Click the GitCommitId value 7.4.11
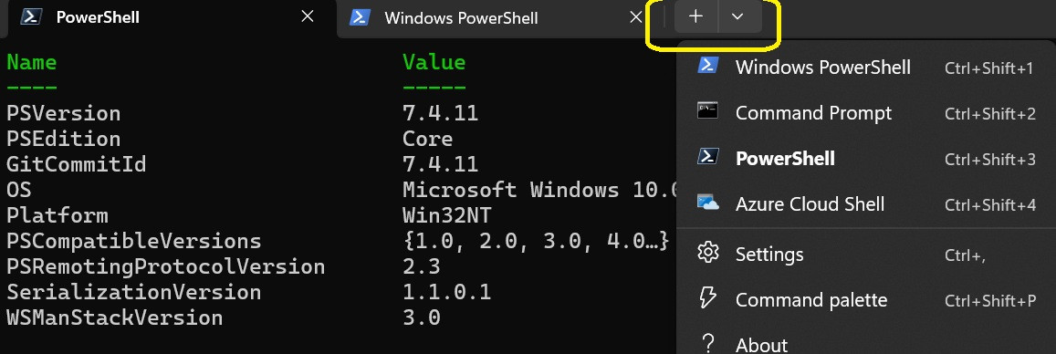 (x=441, y=164)
